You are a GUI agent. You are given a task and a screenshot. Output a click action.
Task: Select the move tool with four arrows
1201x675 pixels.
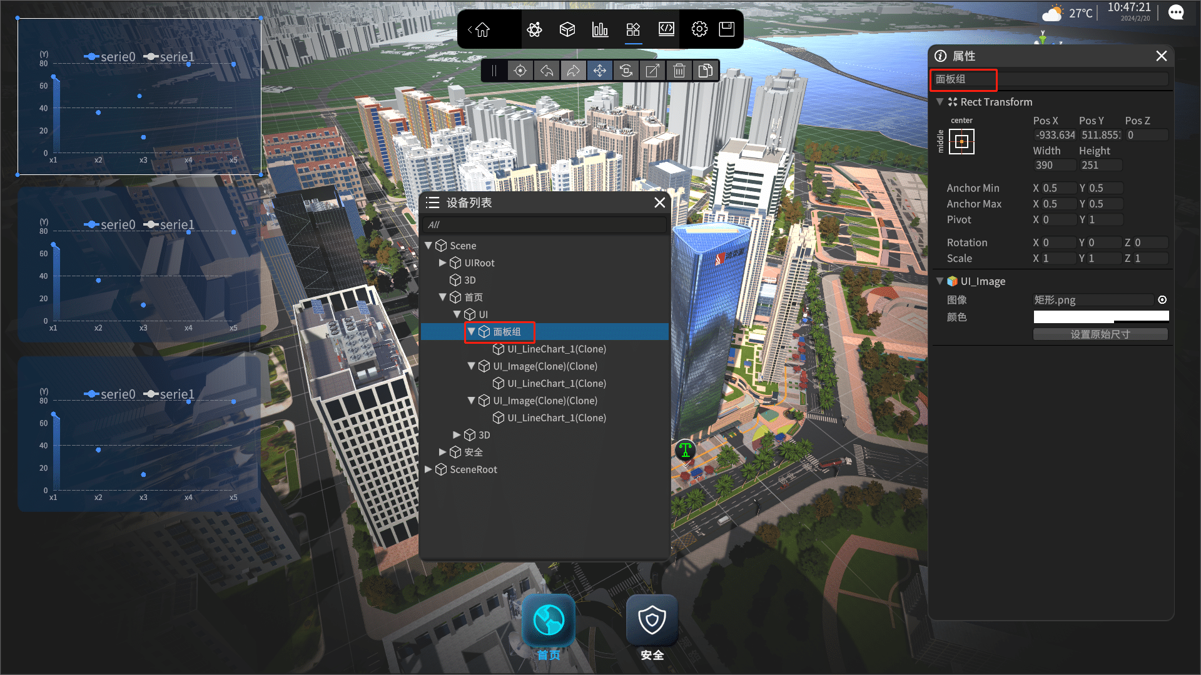(599, 71)
